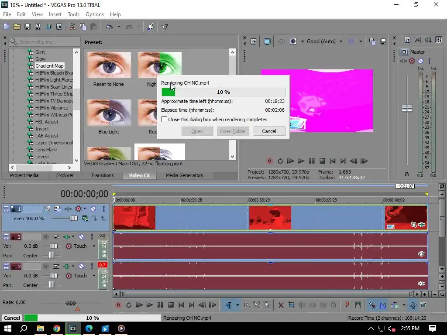
Task: Click the Search plug-ins field
Action: click(45, 41)
